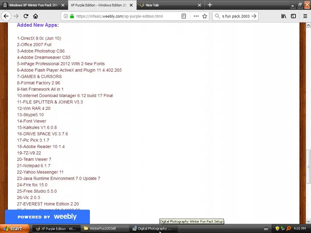
Task: Click the 12-Win RAR 4.20 entry
Action: pyautogui.click(x=34, y=108)
